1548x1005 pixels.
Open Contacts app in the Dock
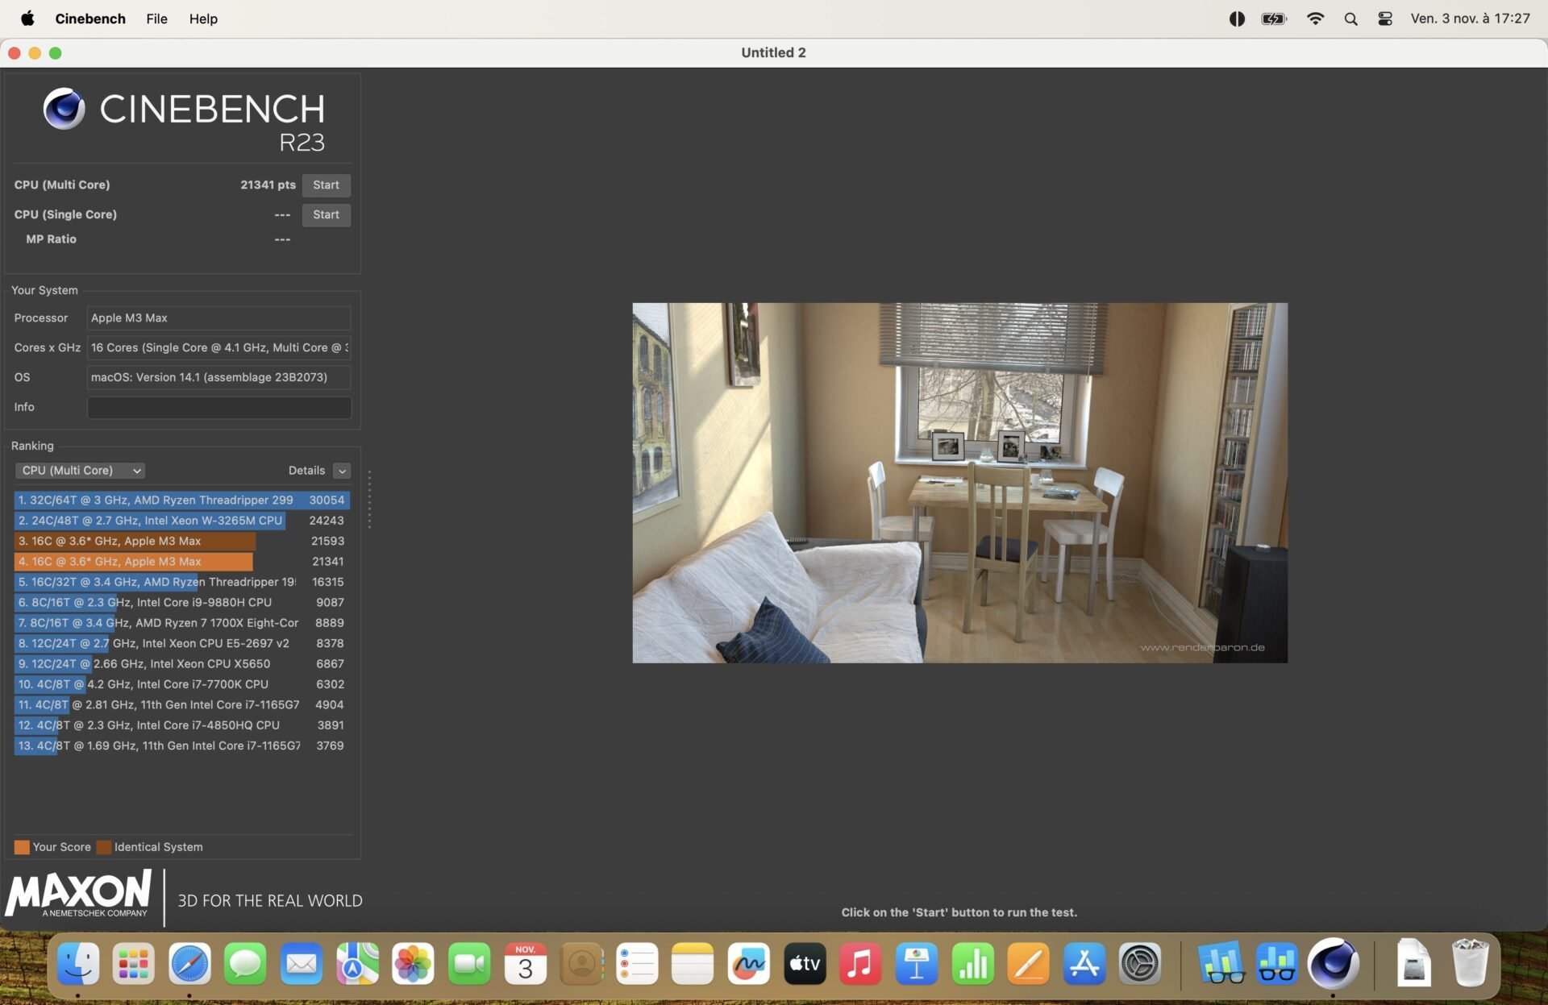[x=580, y=964]
